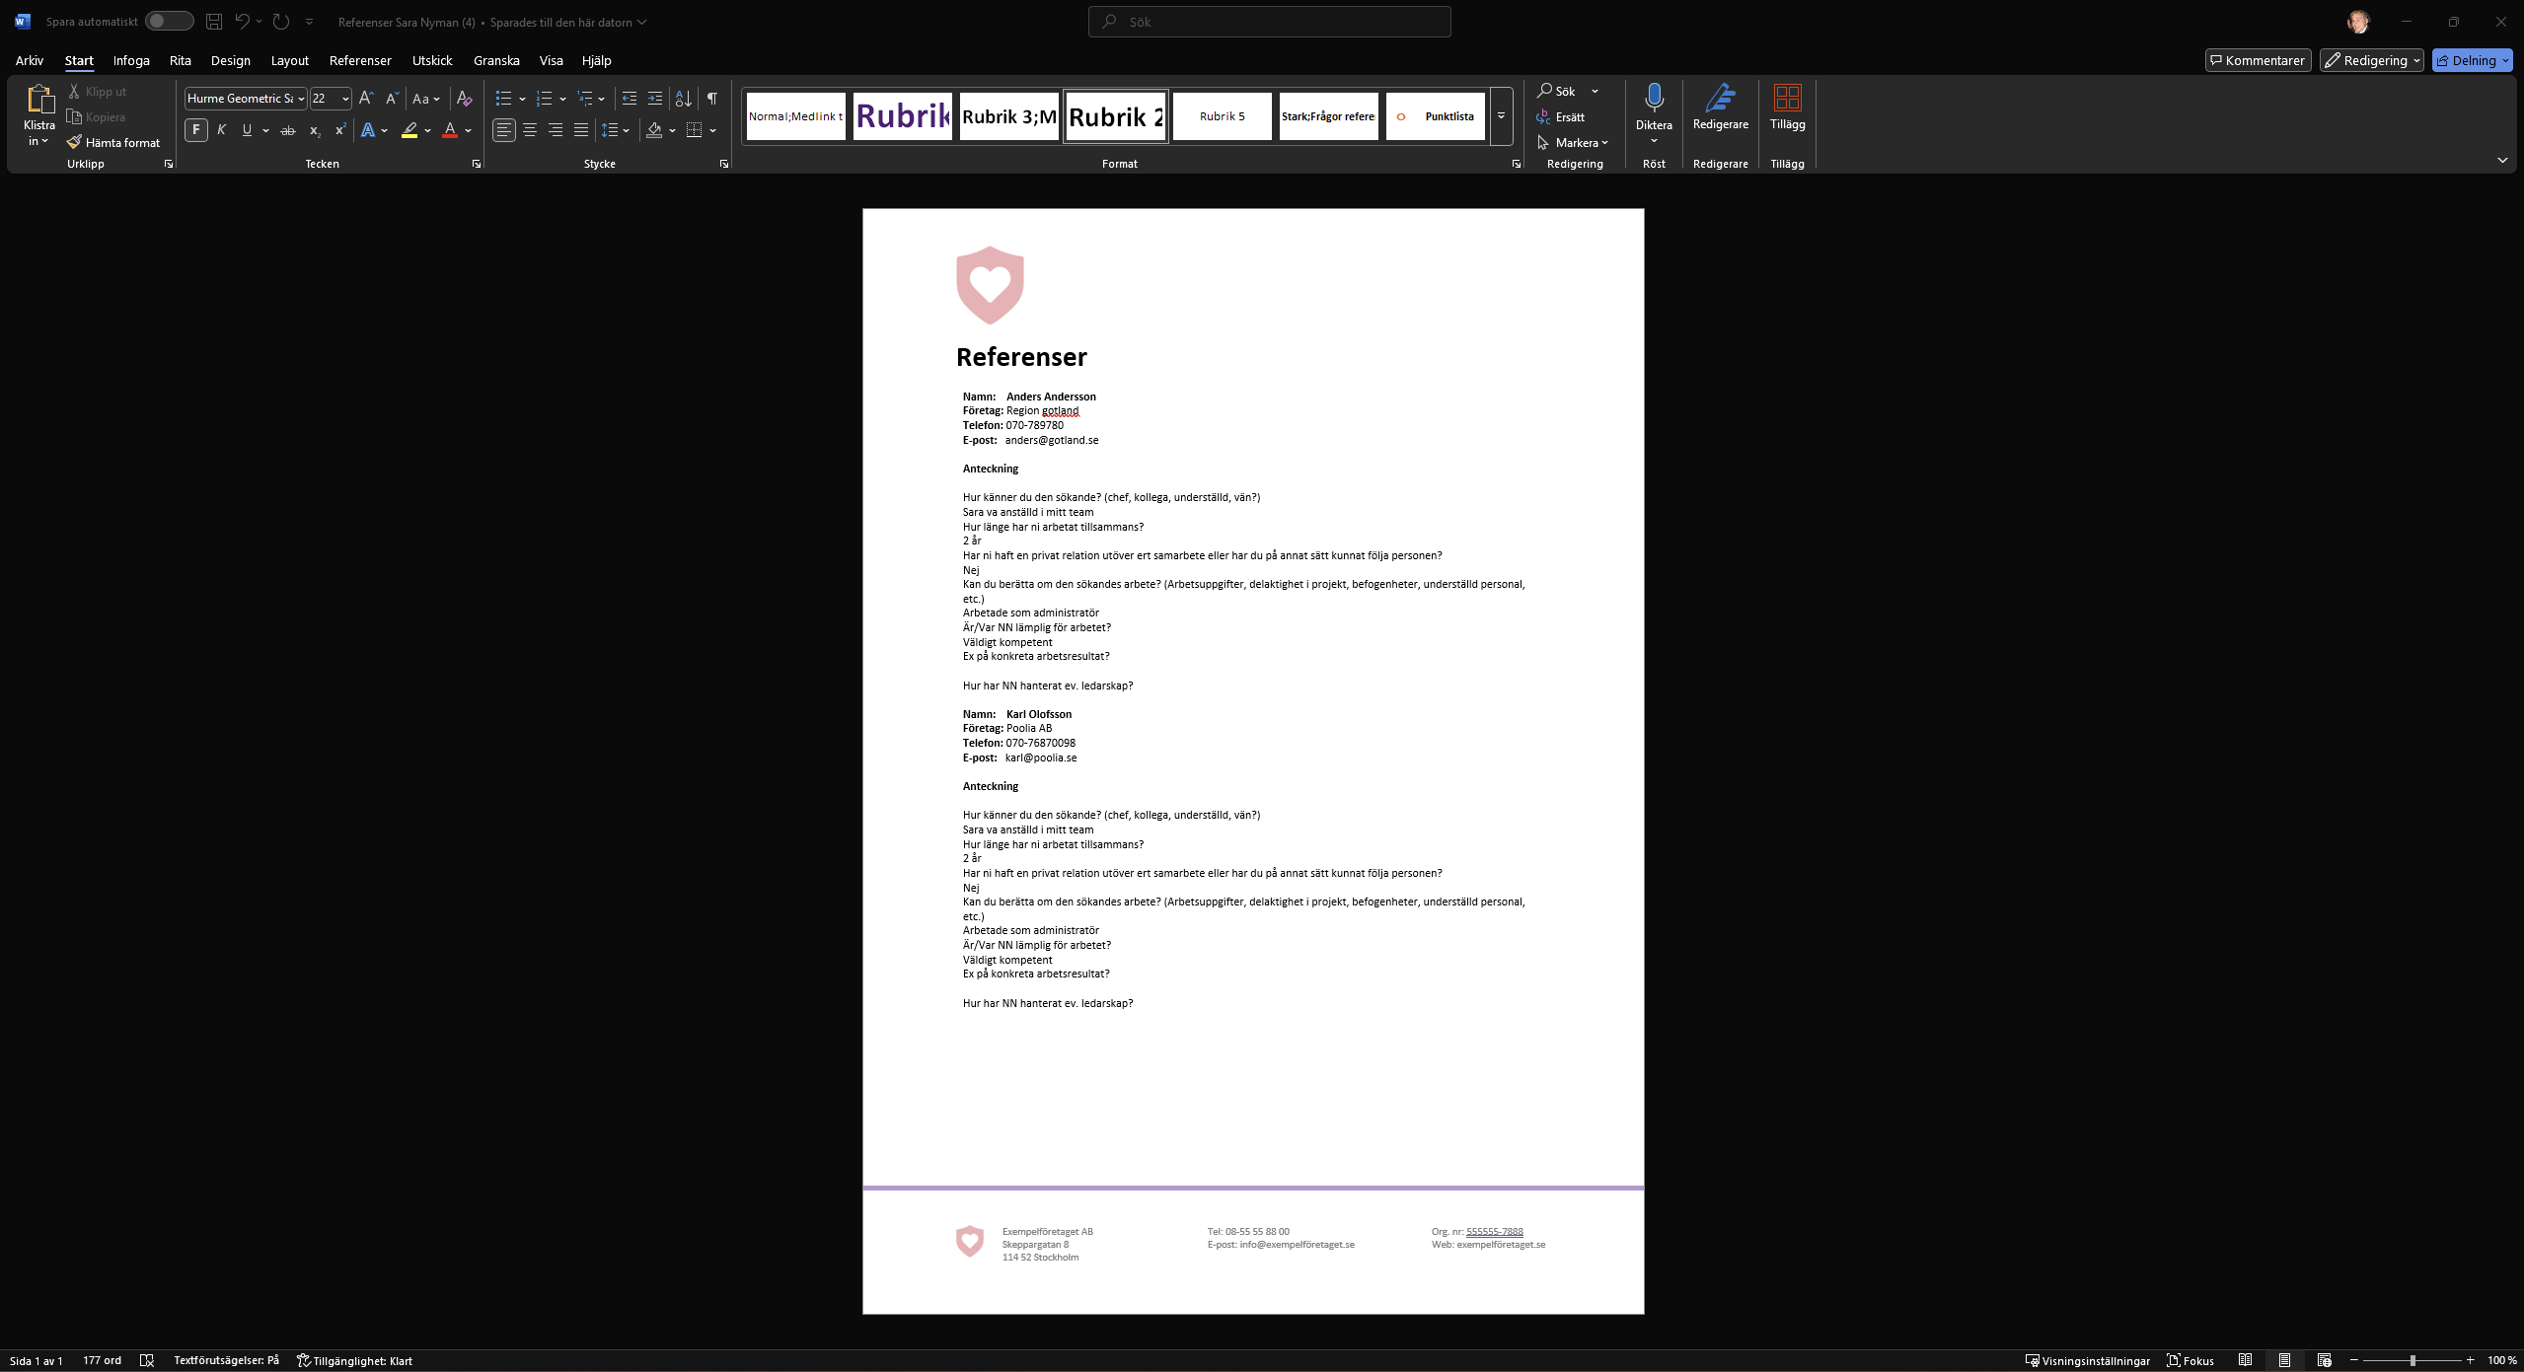Click the increase indent icon
This screenshot has width=2524, height=1372.
pyautogui.click(x=655, y=98)
